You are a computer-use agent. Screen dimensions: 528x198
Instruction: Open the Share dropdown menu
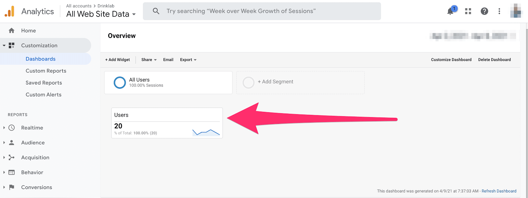click(x=149, y=60)
